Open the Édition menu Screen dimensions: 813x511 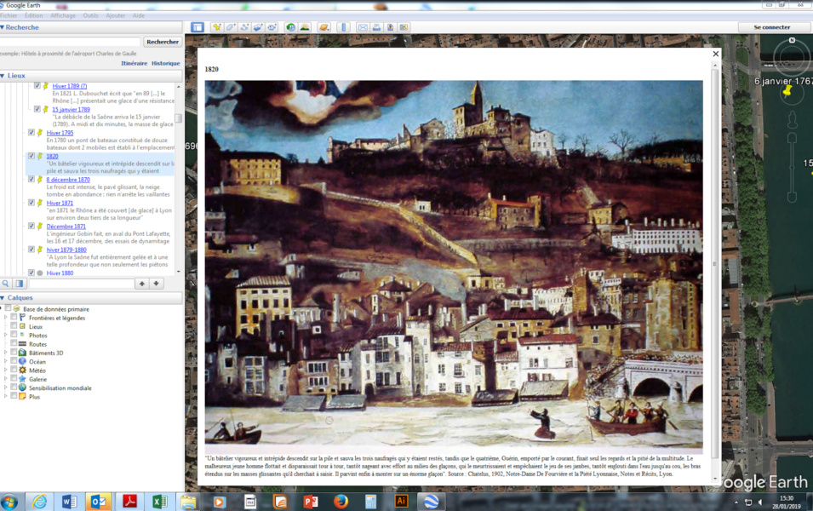(x=34, y=15)
